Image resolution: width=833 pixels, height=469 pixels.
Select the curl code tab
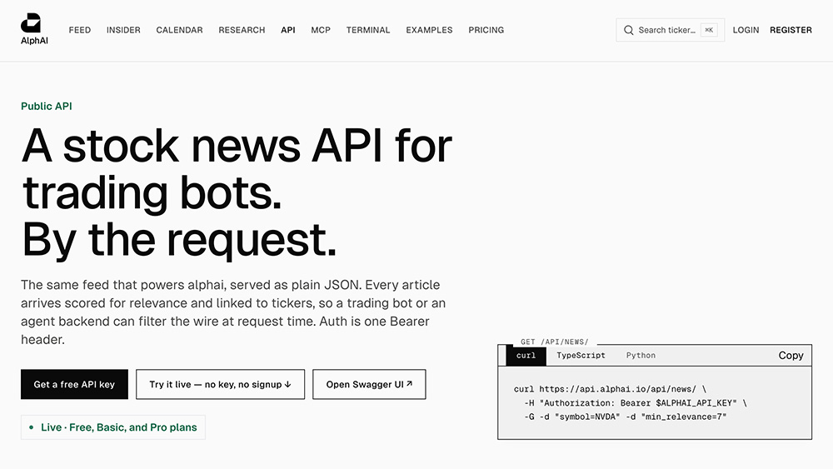[x=526, y=356]
